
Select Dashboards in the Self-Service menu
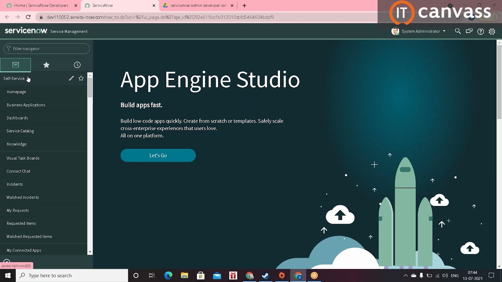click(x=17, y=117)
